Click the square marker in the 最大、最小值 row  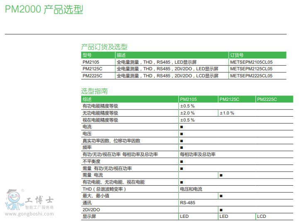pos(221,196)
